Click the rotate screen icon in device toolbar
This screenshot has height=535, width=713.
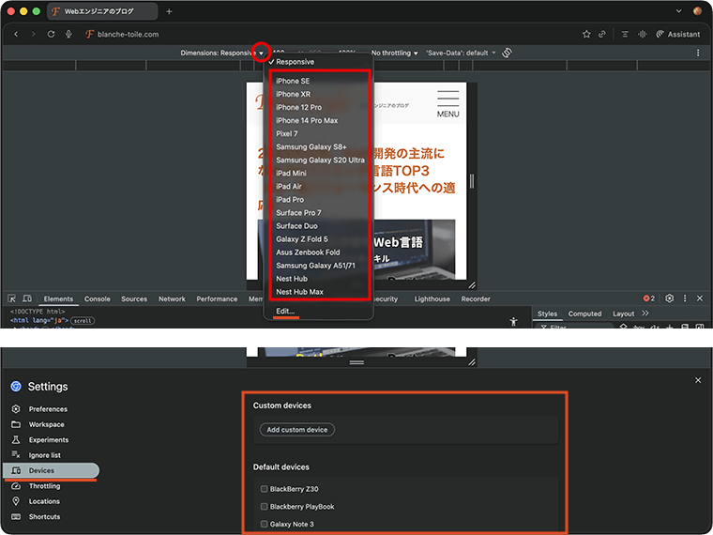pos(507,53)
